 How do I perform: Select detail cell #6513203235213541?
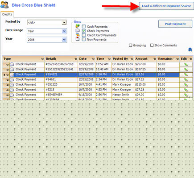pos(61,69)
